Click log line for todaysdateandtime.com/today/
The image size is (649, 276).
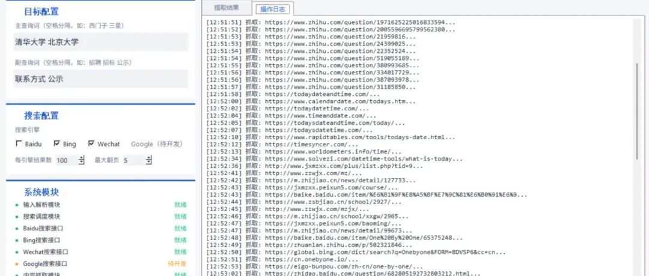pos(305,123)
